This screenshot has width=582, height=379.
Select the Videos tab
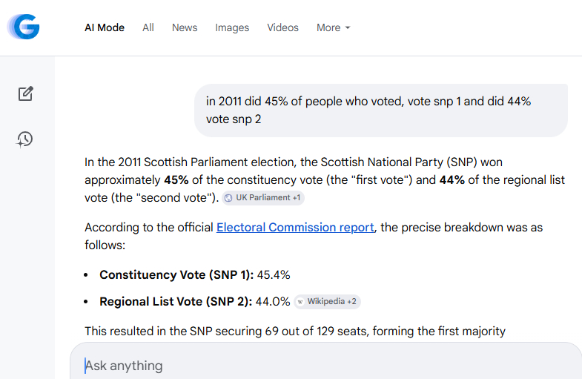[x=282, y=27]
